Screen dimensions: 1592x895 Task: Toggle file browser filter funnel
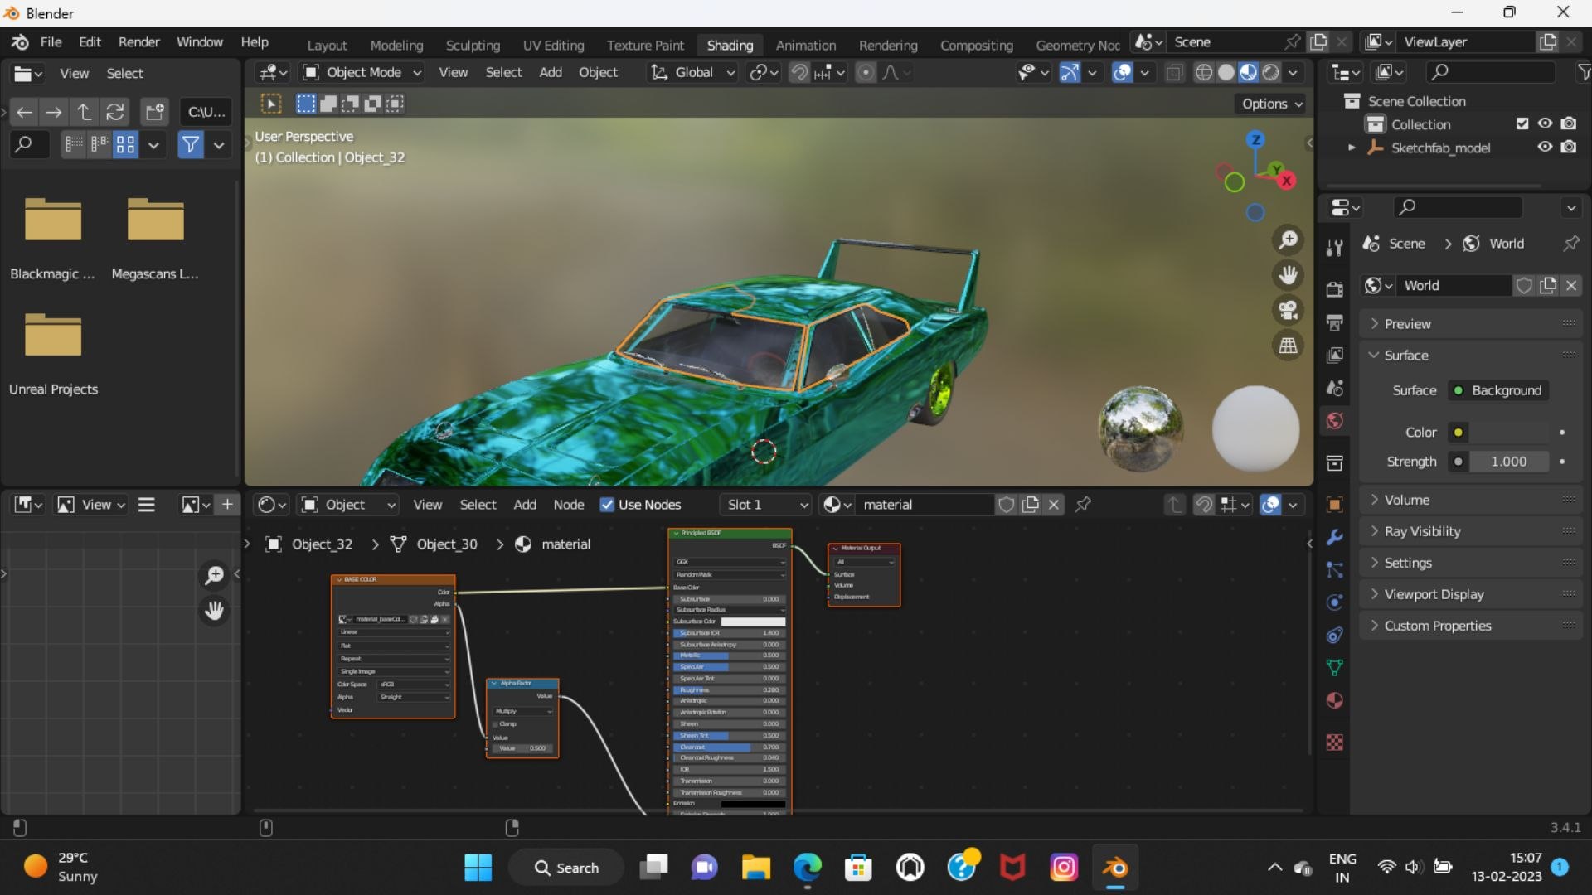tap(190, 145)
